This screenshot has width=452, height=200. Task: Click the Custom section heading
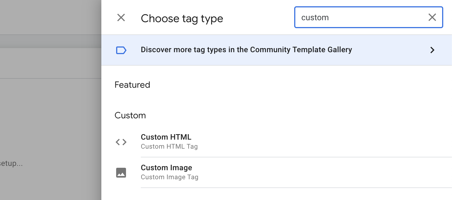[130, 116]
